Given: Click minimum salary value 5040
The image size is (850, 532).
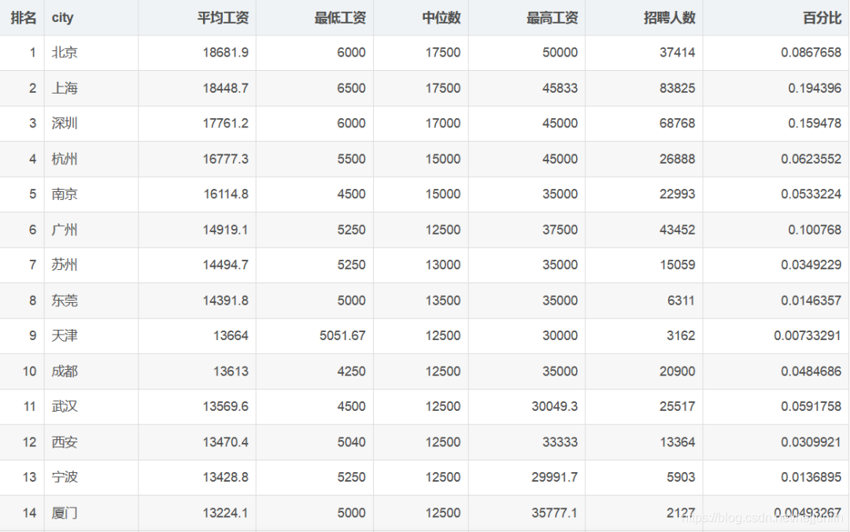Looking at the screenshot, I should [x=351, y=442].
